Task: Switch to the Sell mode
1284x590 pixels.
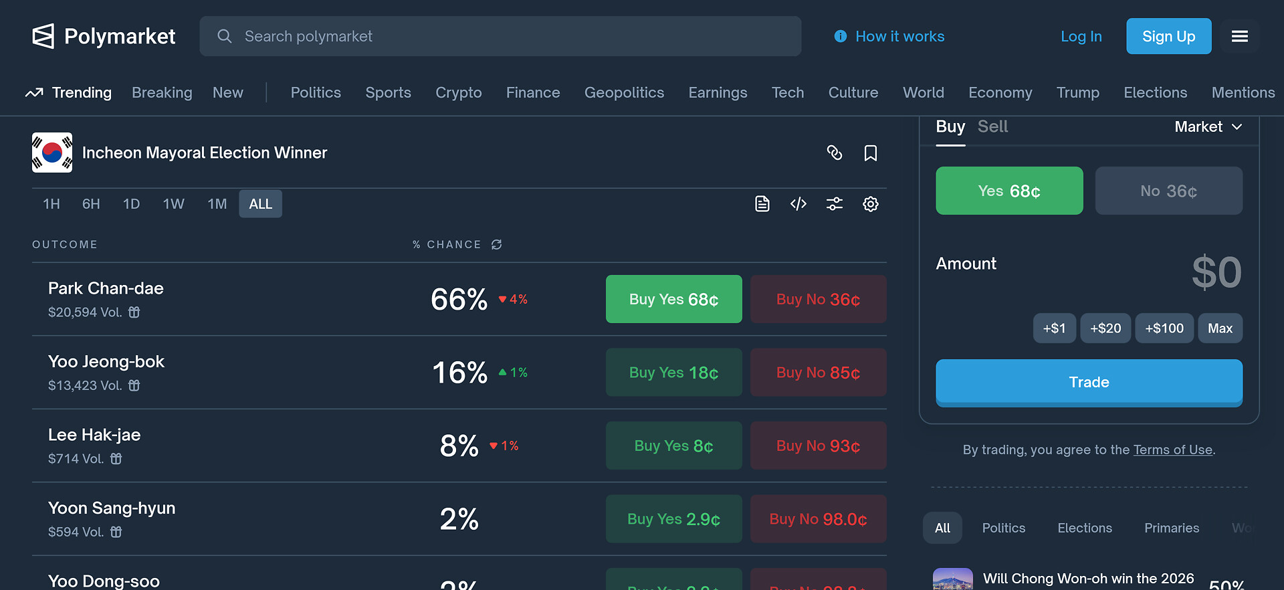Action: [x=992, y=126]
